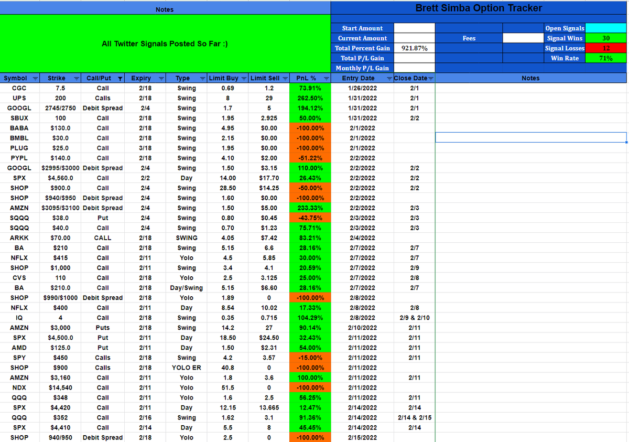629x442 pixels.
Task: Click the empty Monthly P/L Gain value cell
Action: pyautogui.click(x=415, y=68)
